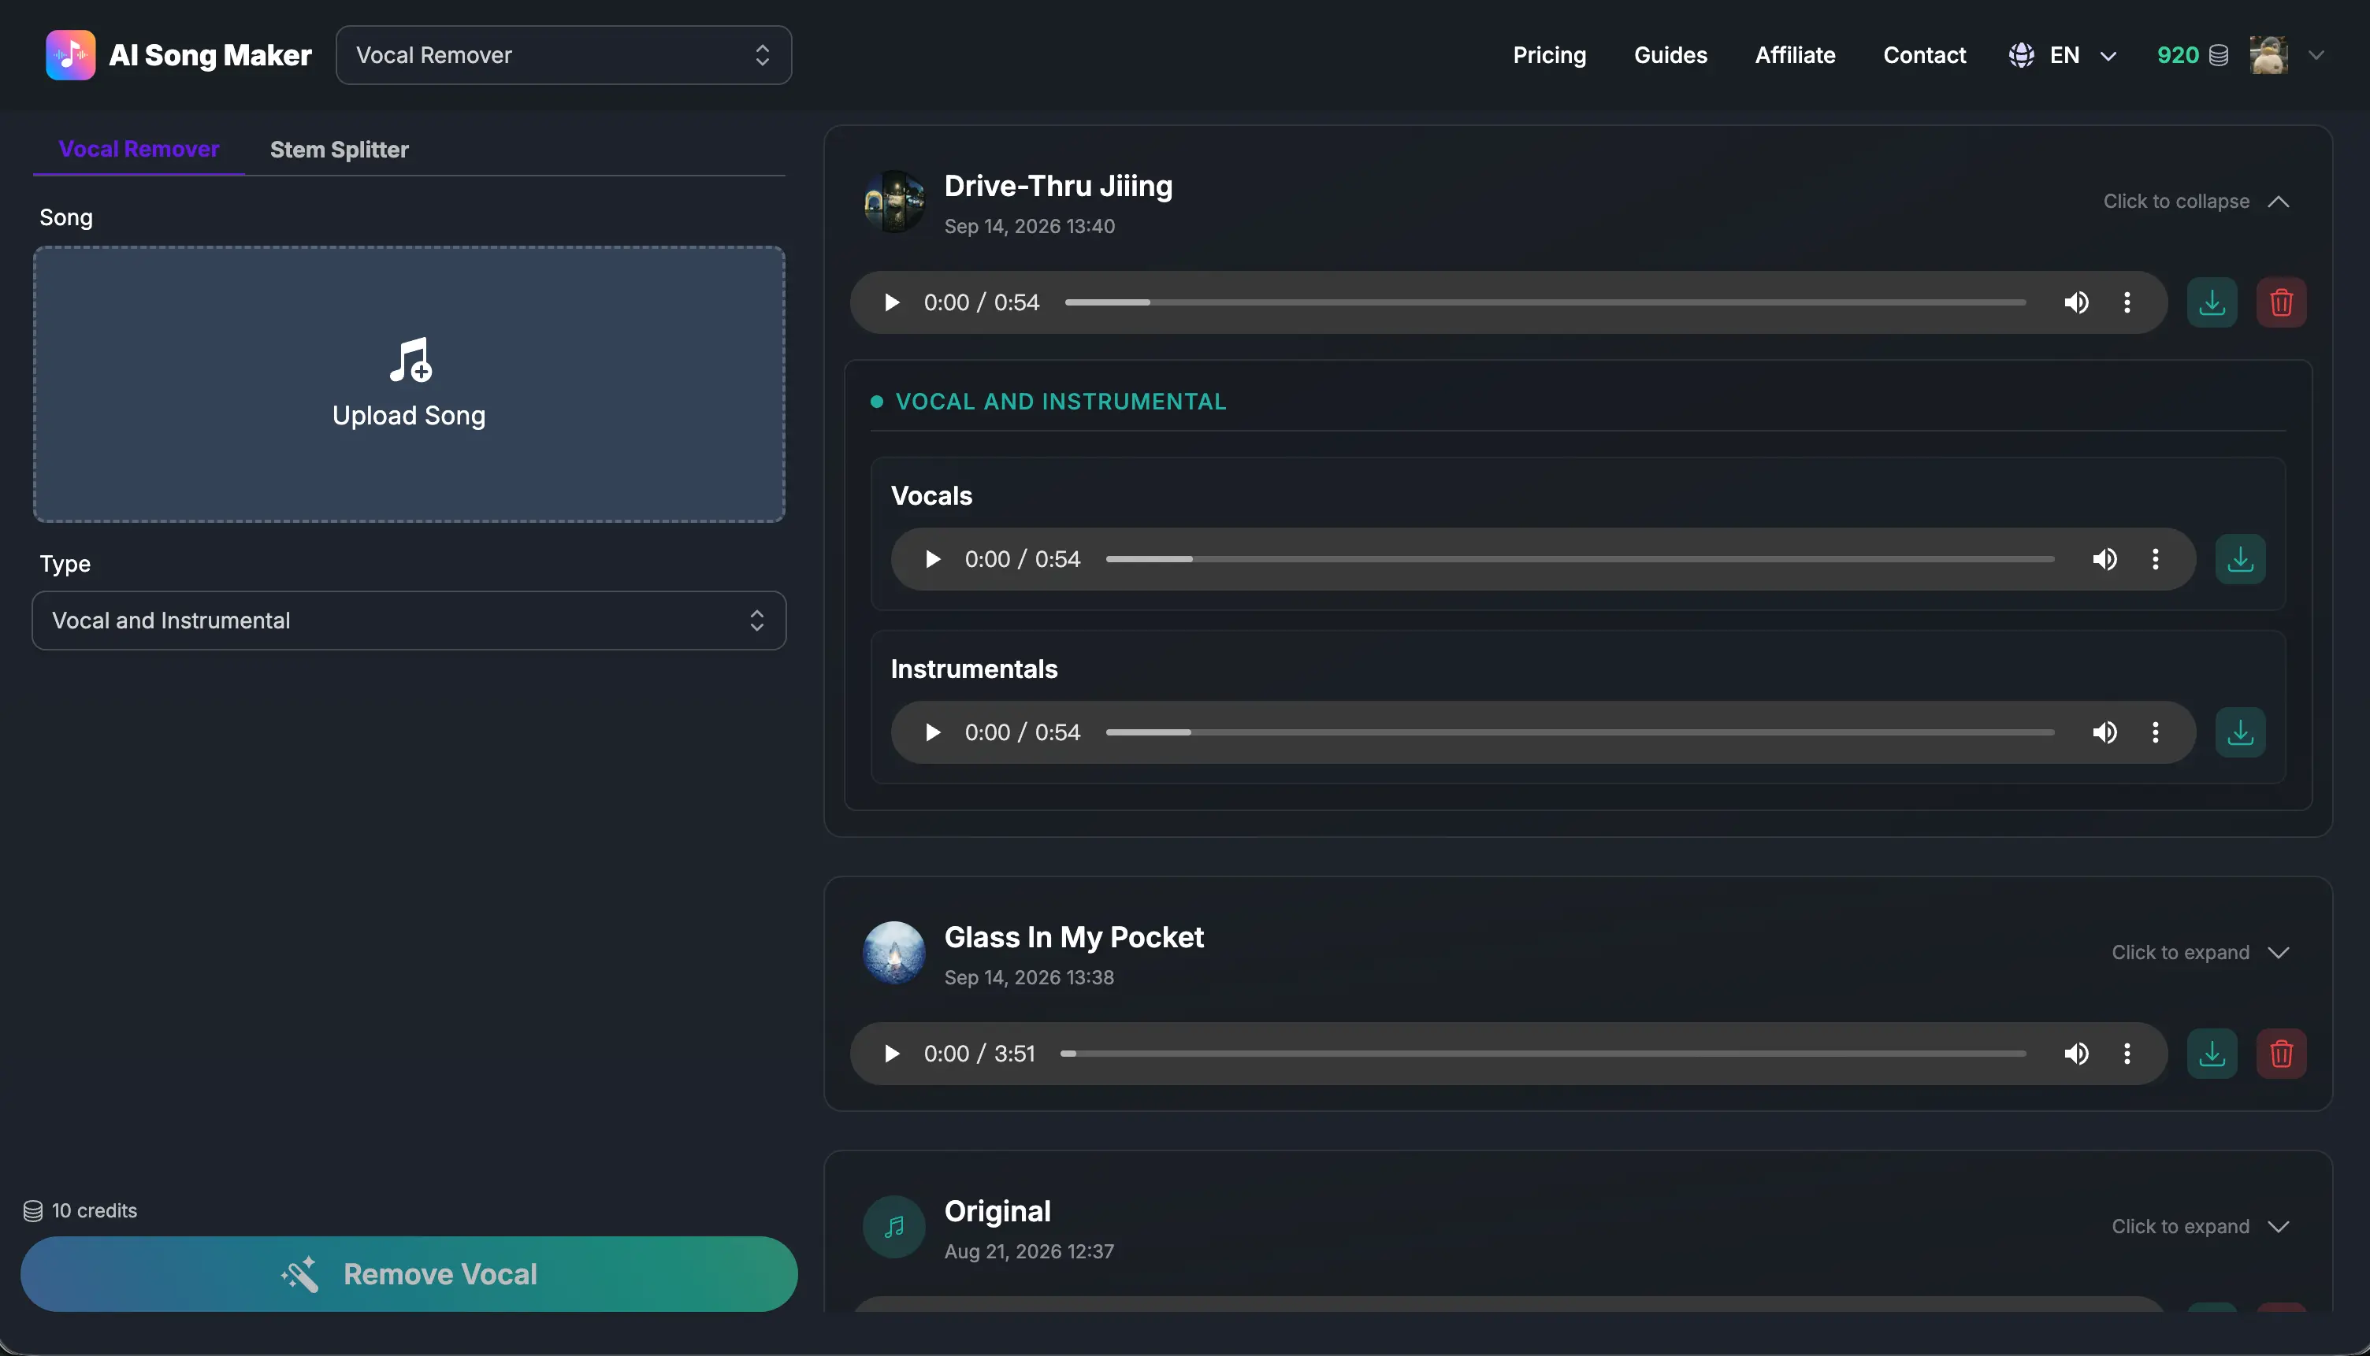
Task: Click the Remove Vocal button
Action: click(409, 1274)
